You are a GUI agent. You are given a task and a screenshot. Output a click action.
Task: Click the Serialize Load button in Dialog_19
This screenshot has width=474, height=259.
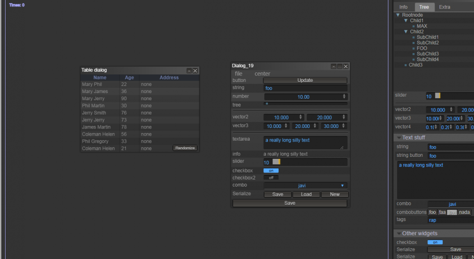click(x=306, y=194)
